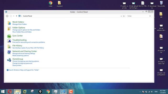Click Manage Work Folders link

[x=19, y=24]
